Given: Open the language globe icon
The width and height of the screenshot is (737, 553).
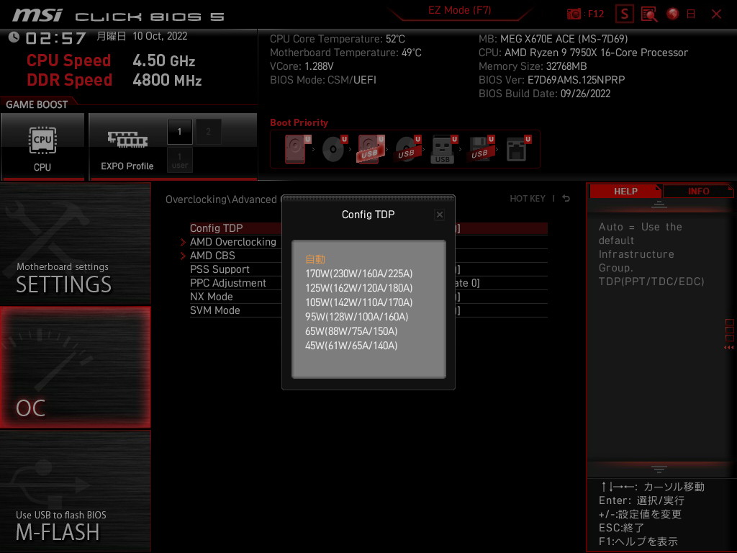Looking at the screenshot, I should click(673, 14).
